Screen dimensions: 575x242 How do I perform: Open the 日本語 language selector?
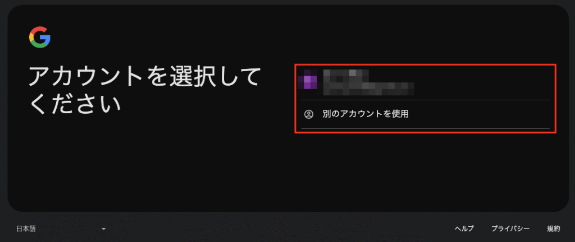[62, 229]
